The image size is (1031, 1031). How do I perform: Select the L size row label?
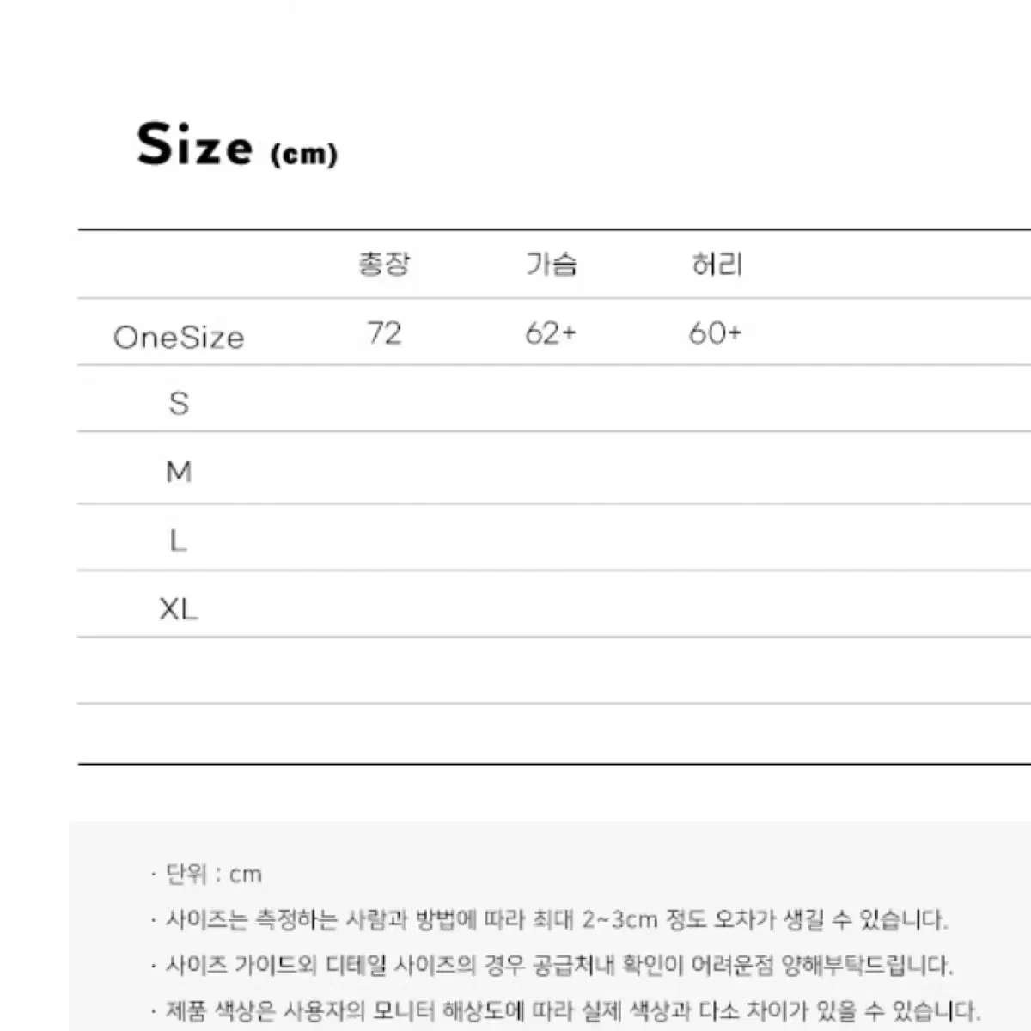pyautogui.click(x=178, y=540)
